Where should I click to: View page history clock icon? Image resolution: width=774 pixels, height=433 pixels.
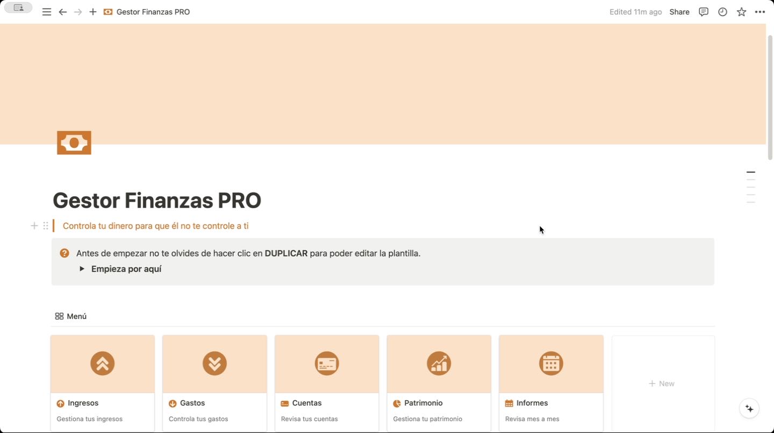[x=722, y=12]
